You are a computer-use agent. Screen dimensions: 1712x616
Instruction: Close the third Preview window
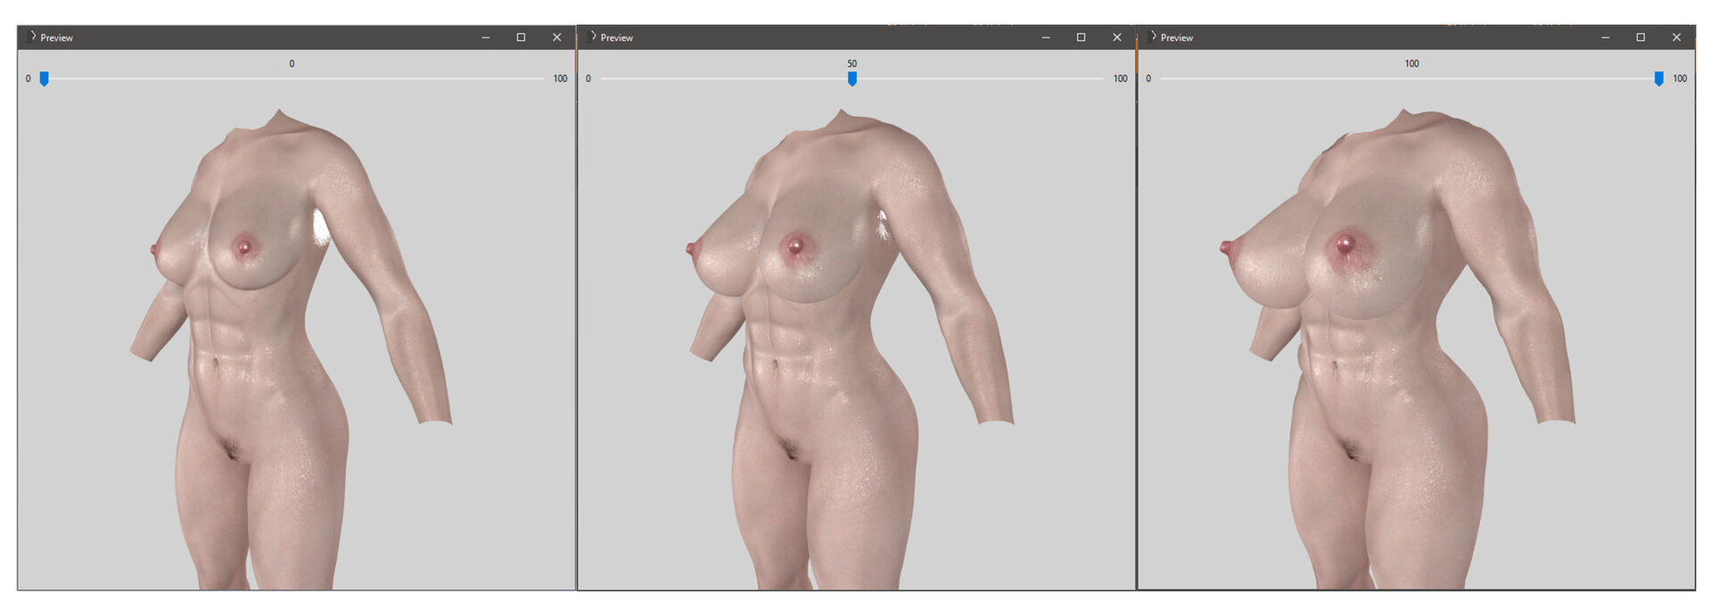[1676, 37]
